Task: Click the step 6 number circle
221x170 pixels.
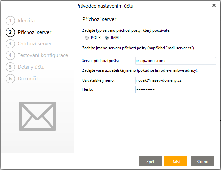Action: click(x=10, y=79)
